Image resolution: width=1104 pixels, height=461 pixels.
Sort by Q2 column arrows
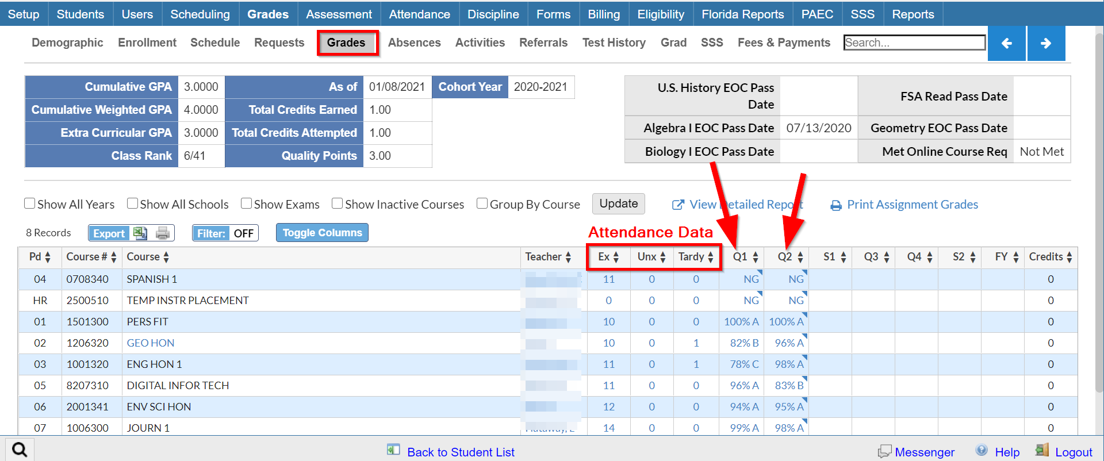point(800,257)
